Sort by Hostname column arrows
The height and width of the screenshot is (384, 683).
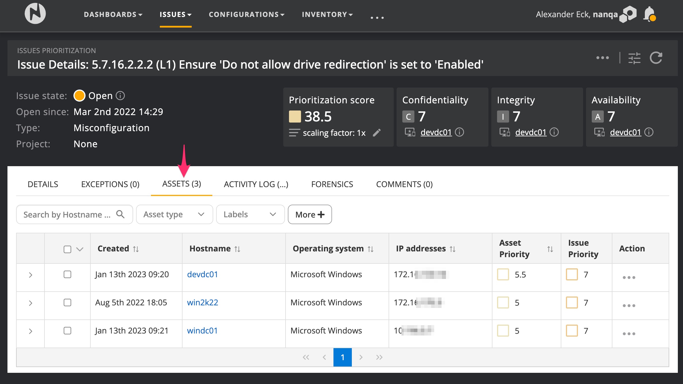pyautogui.click(x=237, y=249)
